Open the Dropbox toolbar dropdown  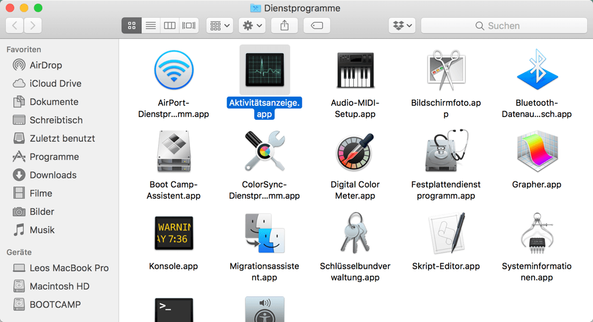(x=402, y=25)
